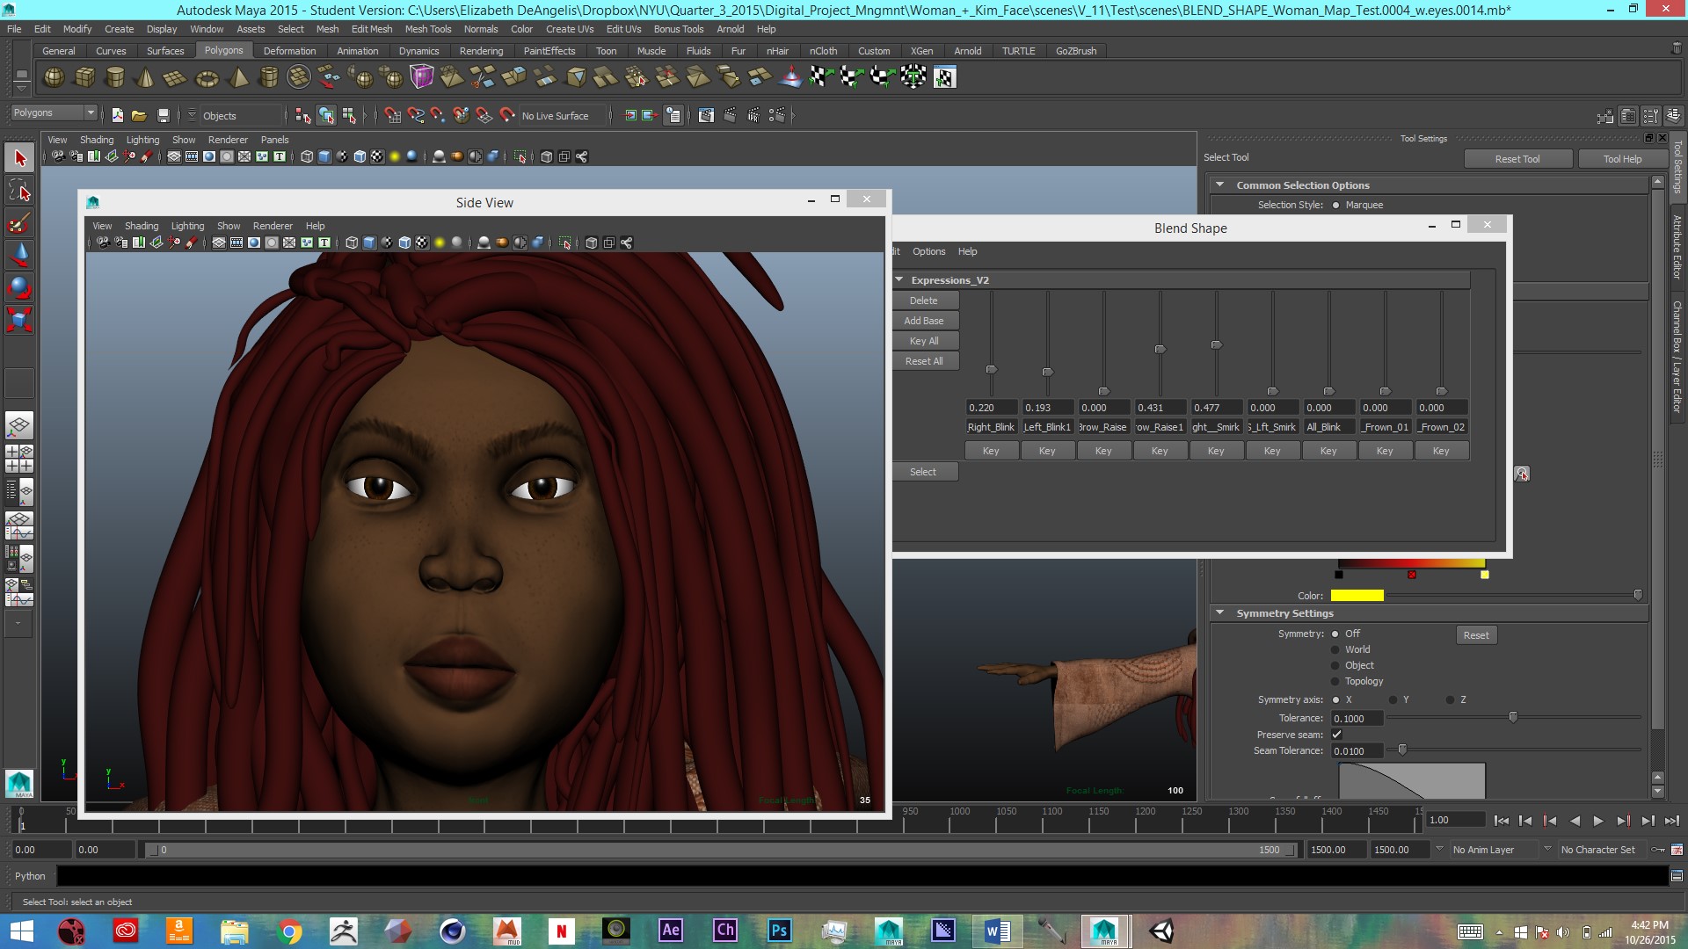This screenshot has width=1688, height=949.
Task: Open Mesh Tools menu
Action: coord(427,29)
